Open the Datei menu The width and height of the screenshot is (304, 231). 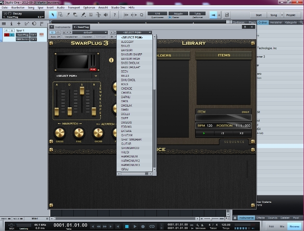(x=5, y=8)
